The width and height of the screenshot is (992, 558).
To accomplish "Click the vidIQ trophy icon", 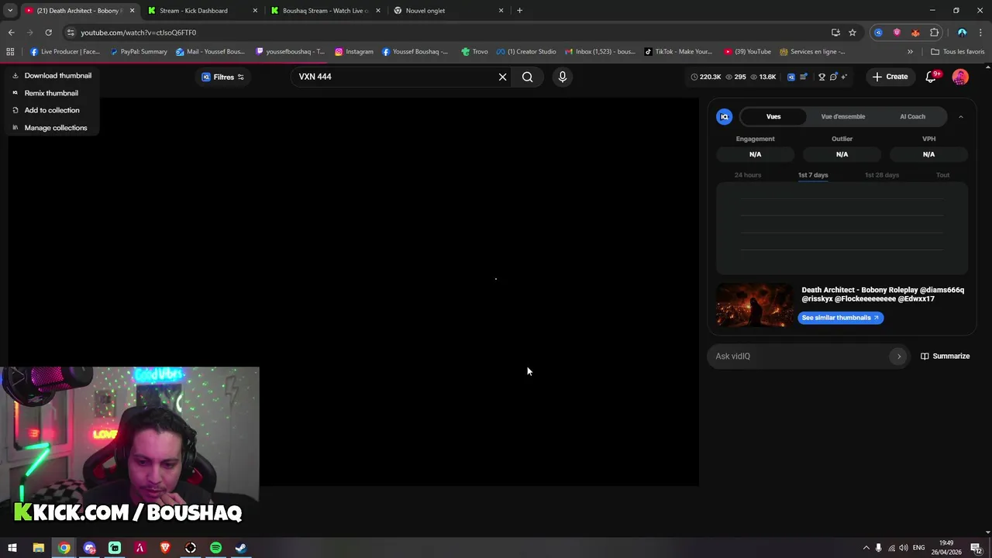I will click(821, 77).
